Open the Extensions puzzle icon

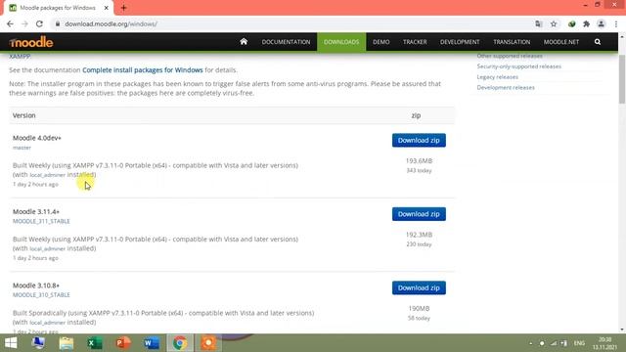click(x=586, y=23)
